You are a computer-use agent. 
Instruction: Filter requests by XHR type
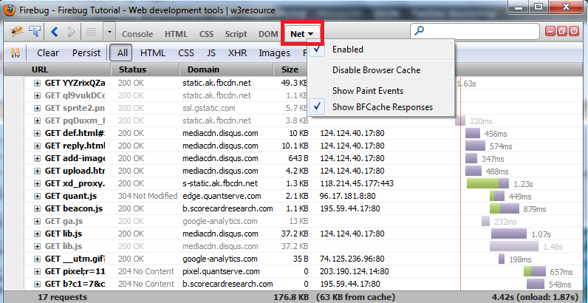pos(236,53)
